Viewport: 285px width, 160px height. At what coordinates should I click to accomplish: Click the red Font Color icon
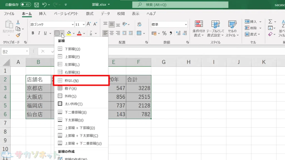coord(79,33)
